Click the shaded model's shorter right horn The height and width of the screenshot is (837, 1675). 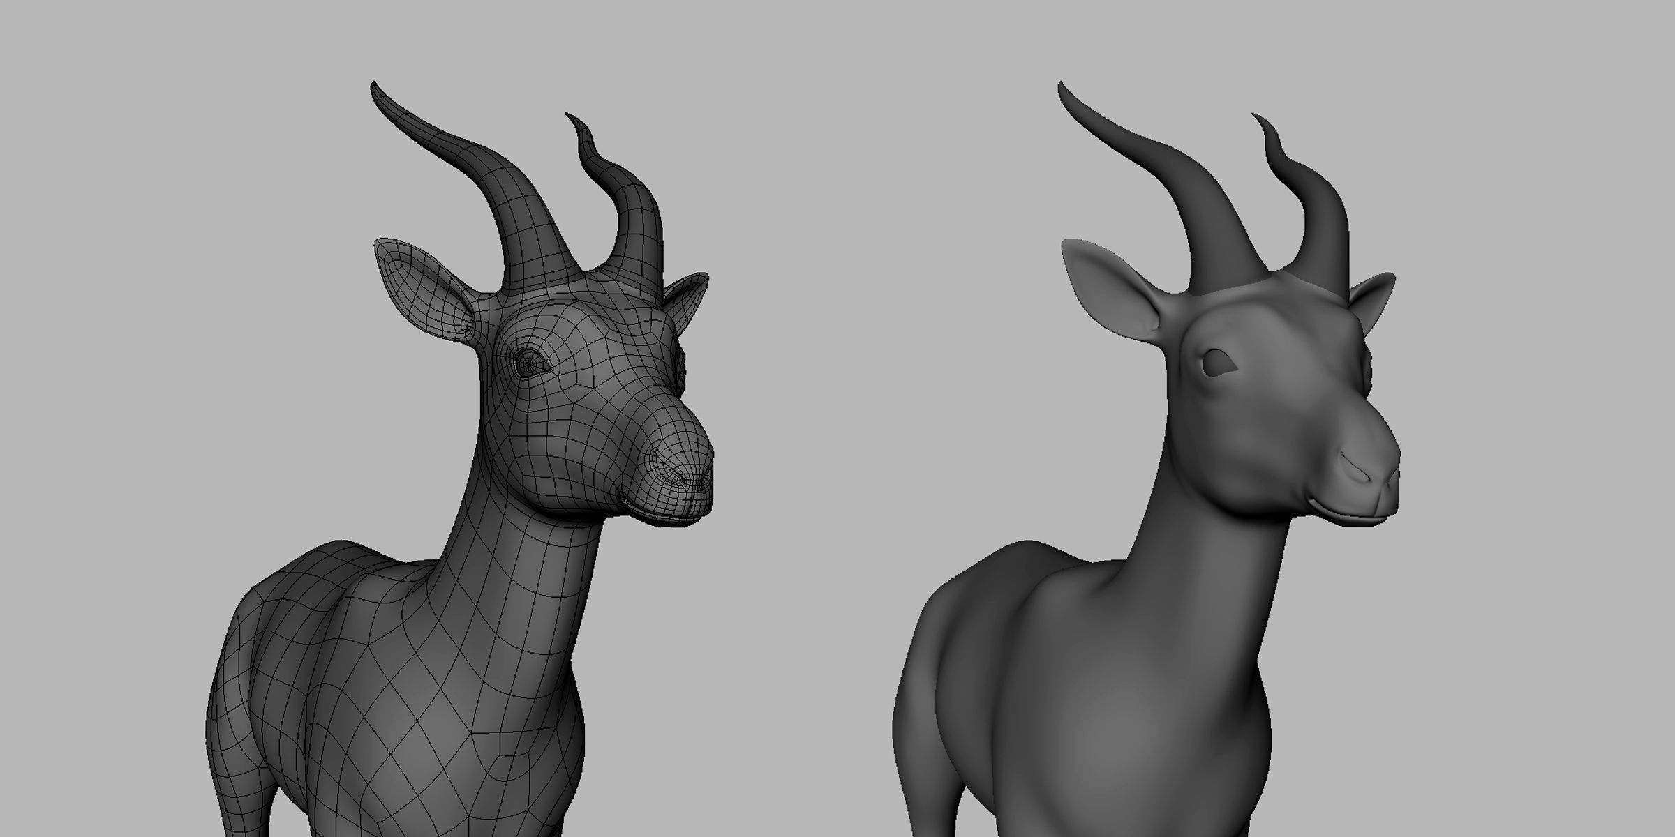pos(1324,222)
